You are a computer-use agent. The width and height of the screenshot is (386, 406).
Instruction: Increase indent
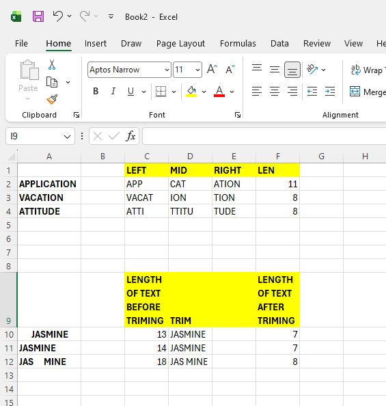[x=330, y=92]
